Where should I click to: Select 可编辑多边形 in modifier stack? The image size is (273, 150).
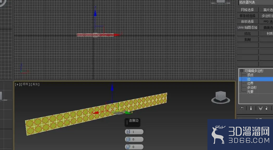pos(254,71)
